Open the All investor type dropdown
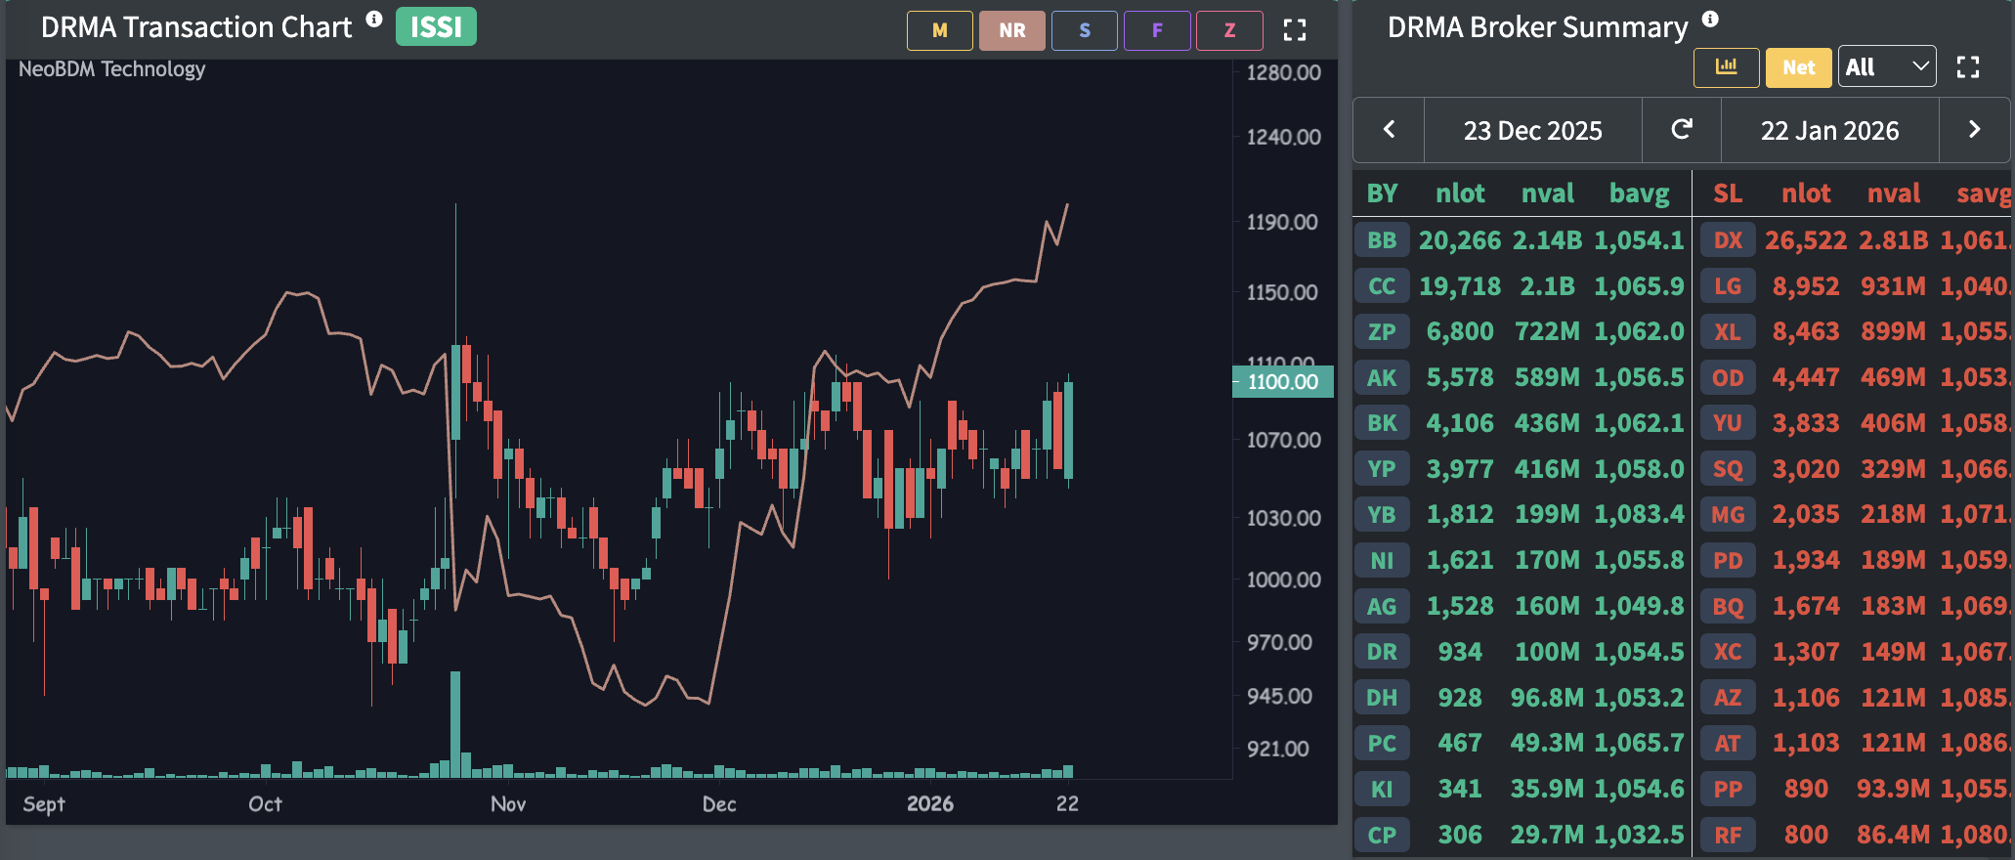2015x860 pixels. (x=1886, y=67)
